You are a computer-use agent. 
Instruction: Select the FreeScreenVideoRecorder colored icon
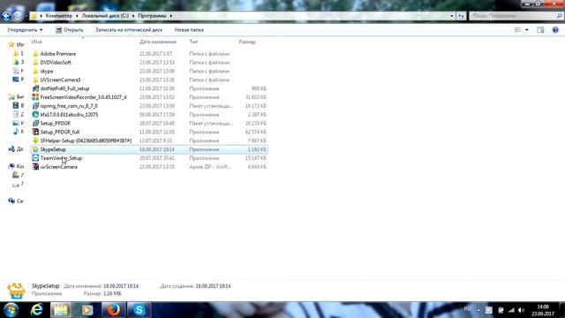coord(35,97)
